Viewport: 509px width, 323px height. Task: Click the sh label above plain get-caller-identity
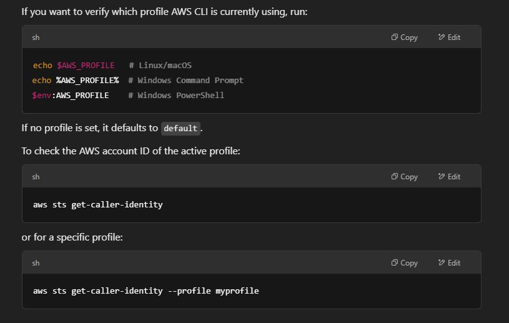(36, 177)
